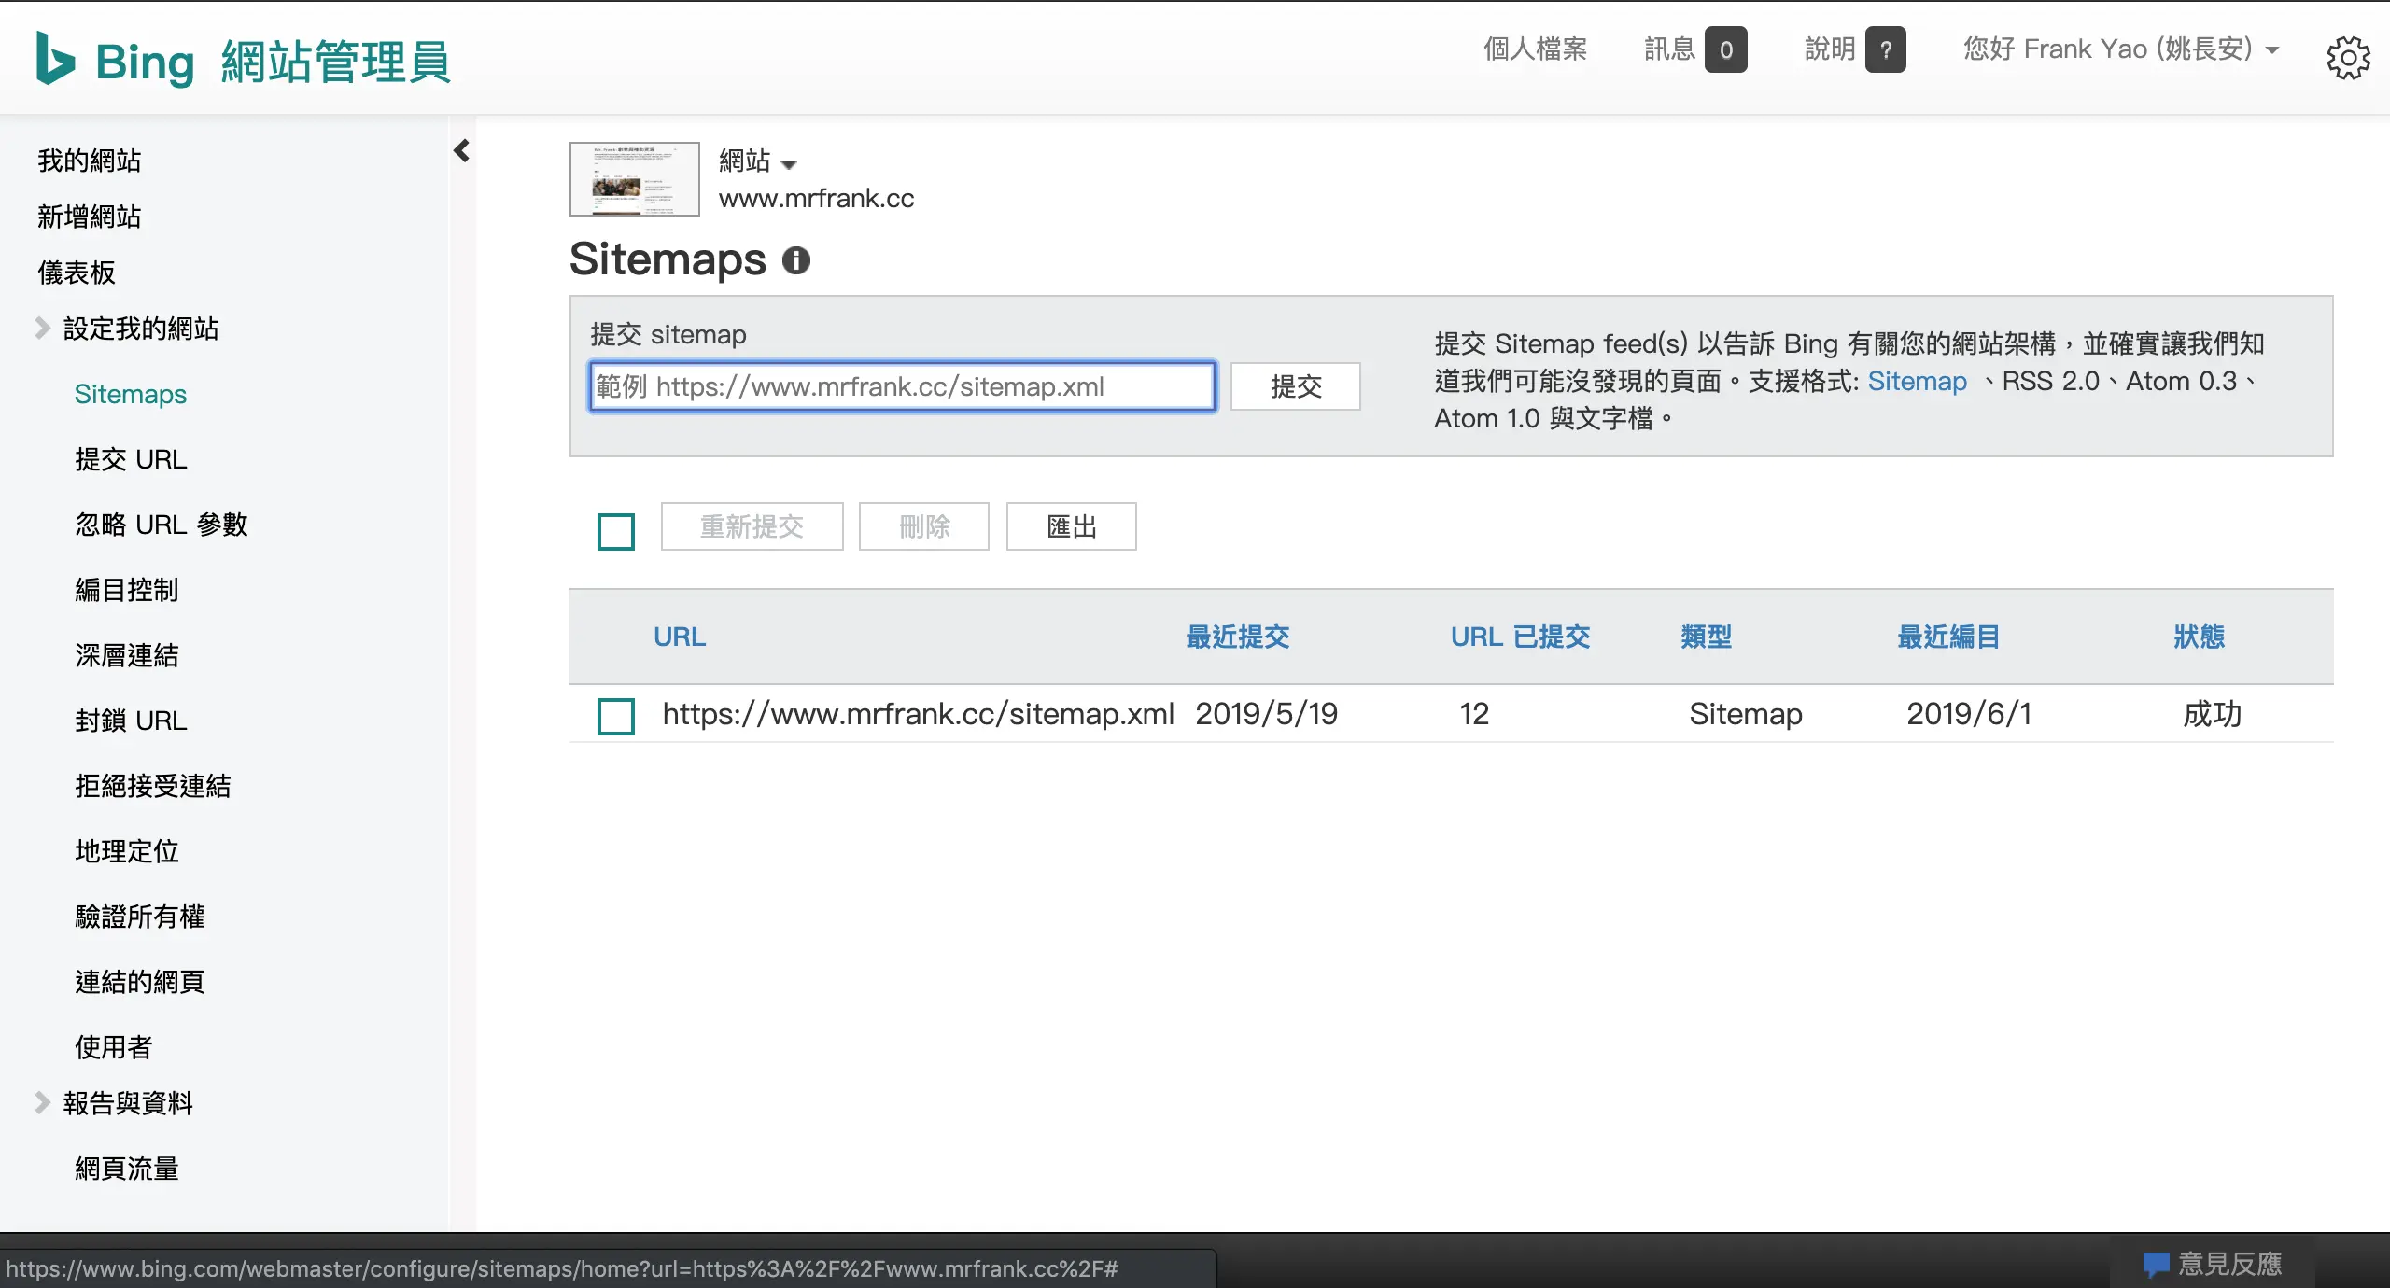Click the 2019/6/1 date cell
The width and height of the screenshot is (2390, 1288).
[x=1969, y=714]
